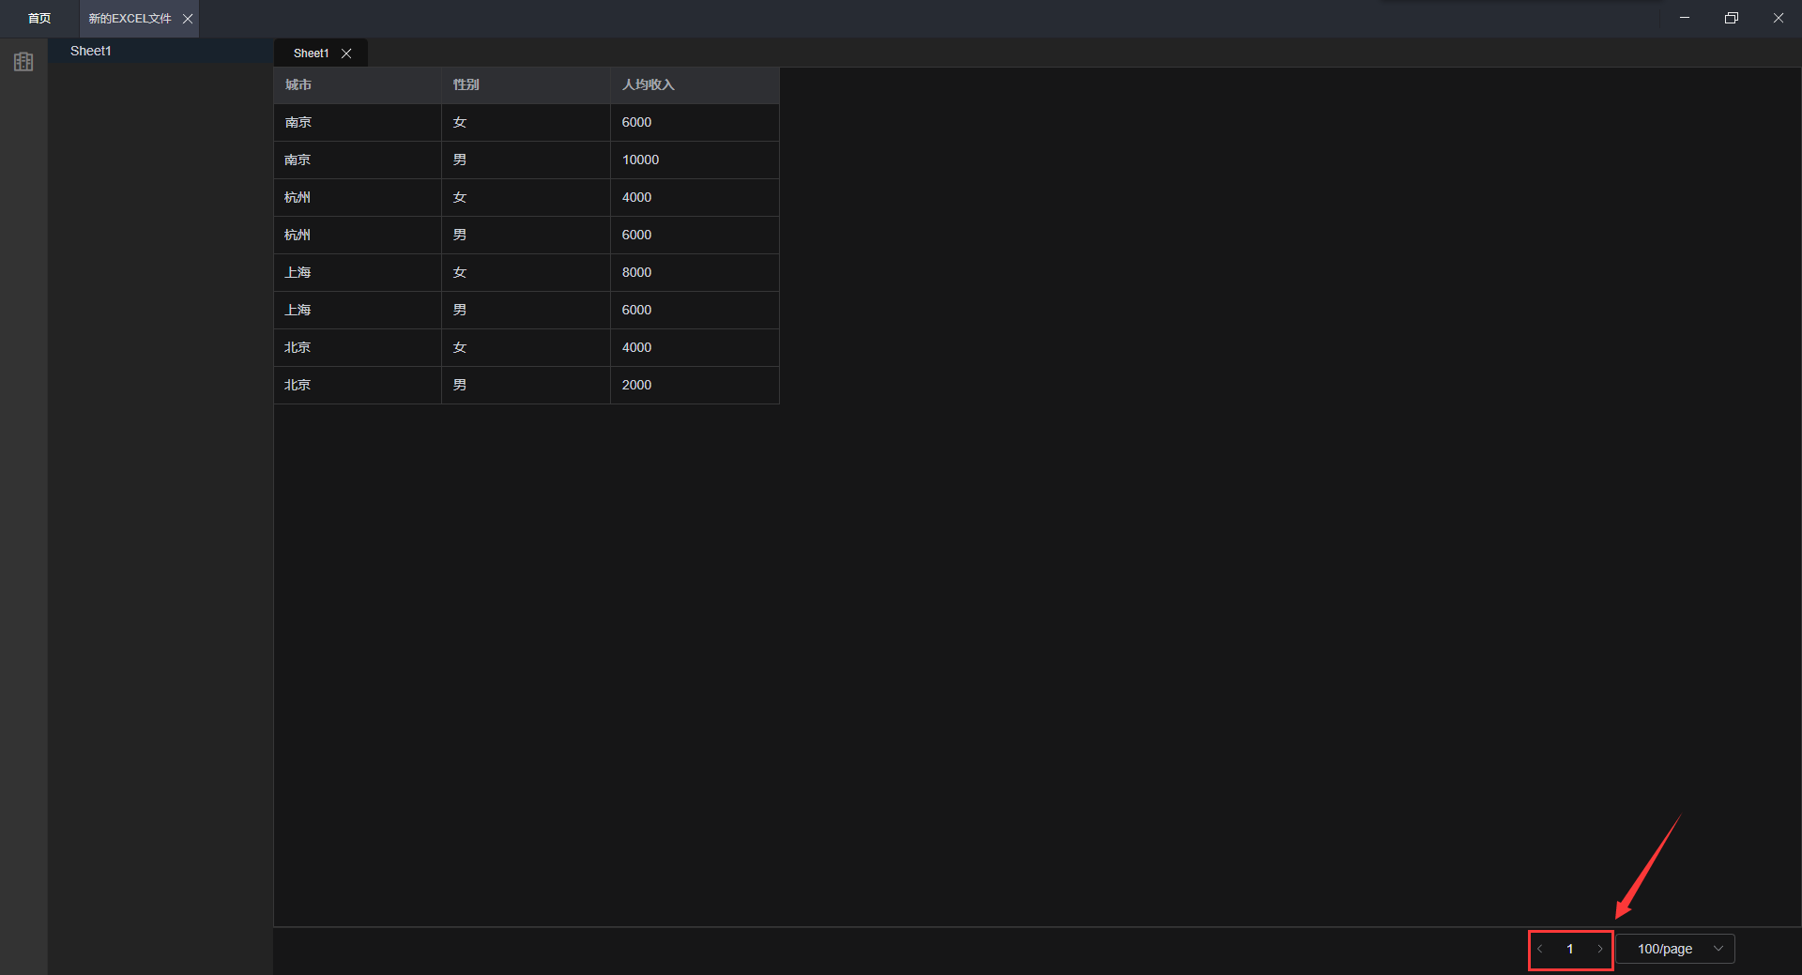
Task: Click page number 1 in pagination
Action: point(1570,949)
